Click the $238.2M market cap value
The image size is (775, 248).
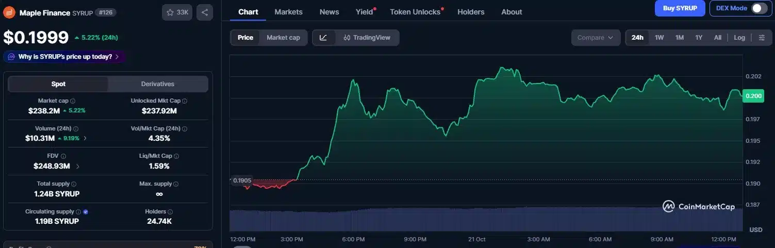point(44,110)
